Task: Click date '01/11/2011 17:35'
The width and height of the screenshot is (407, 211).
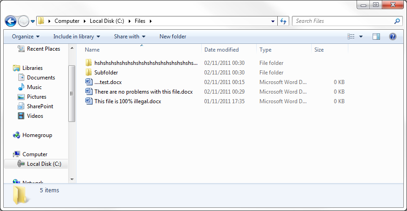Action: pos(224,101)
